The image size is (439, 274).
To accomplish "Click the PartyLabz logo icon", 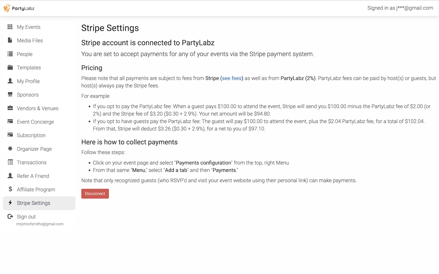I will 7,8.
